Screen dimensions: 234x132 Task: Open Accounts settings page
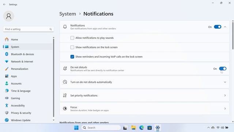(x=28, y=84)
